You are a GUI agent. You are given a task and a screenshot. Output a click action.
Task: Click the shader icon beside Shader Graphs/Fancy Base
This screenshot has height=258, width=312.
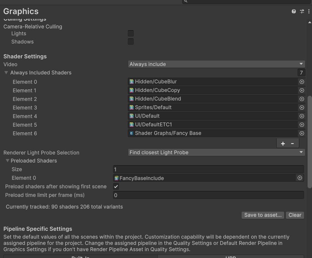[131, 133]
